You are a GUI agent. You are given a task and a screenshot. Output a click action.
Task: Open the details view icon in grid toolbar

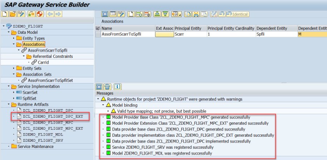[x=113, y=14]
